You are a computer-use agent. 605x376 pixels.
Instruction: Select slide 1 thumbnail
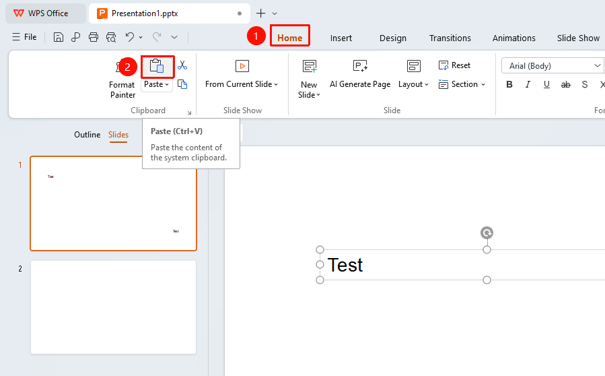point(114,203)
